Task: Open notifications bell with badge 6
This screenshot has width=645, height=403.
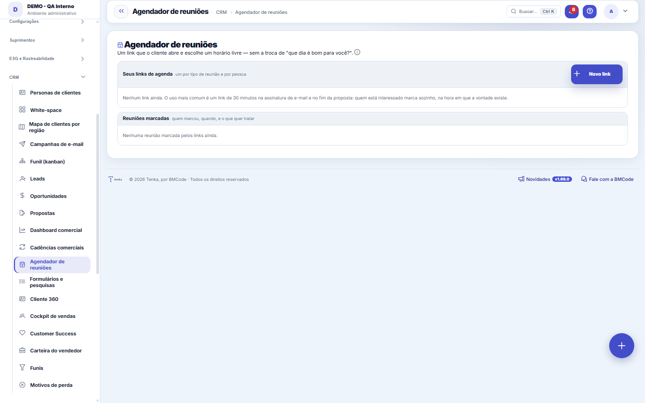Action: click(572, 11)
